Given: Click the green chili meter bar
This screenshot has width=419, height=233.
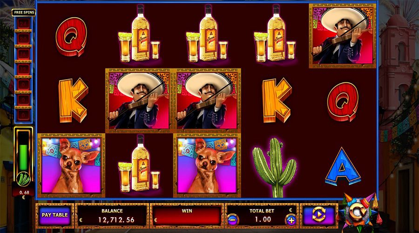Looking at the screenshot, I should (24, 158).
